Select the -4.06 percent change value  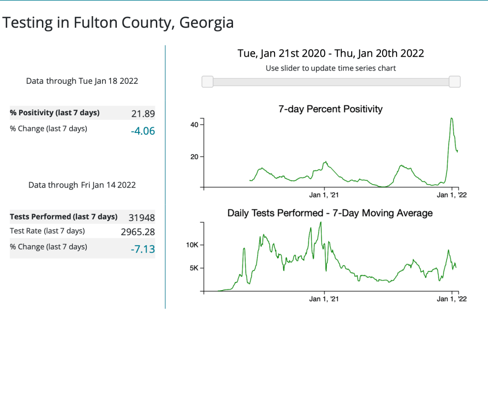[x=143, y=131]
